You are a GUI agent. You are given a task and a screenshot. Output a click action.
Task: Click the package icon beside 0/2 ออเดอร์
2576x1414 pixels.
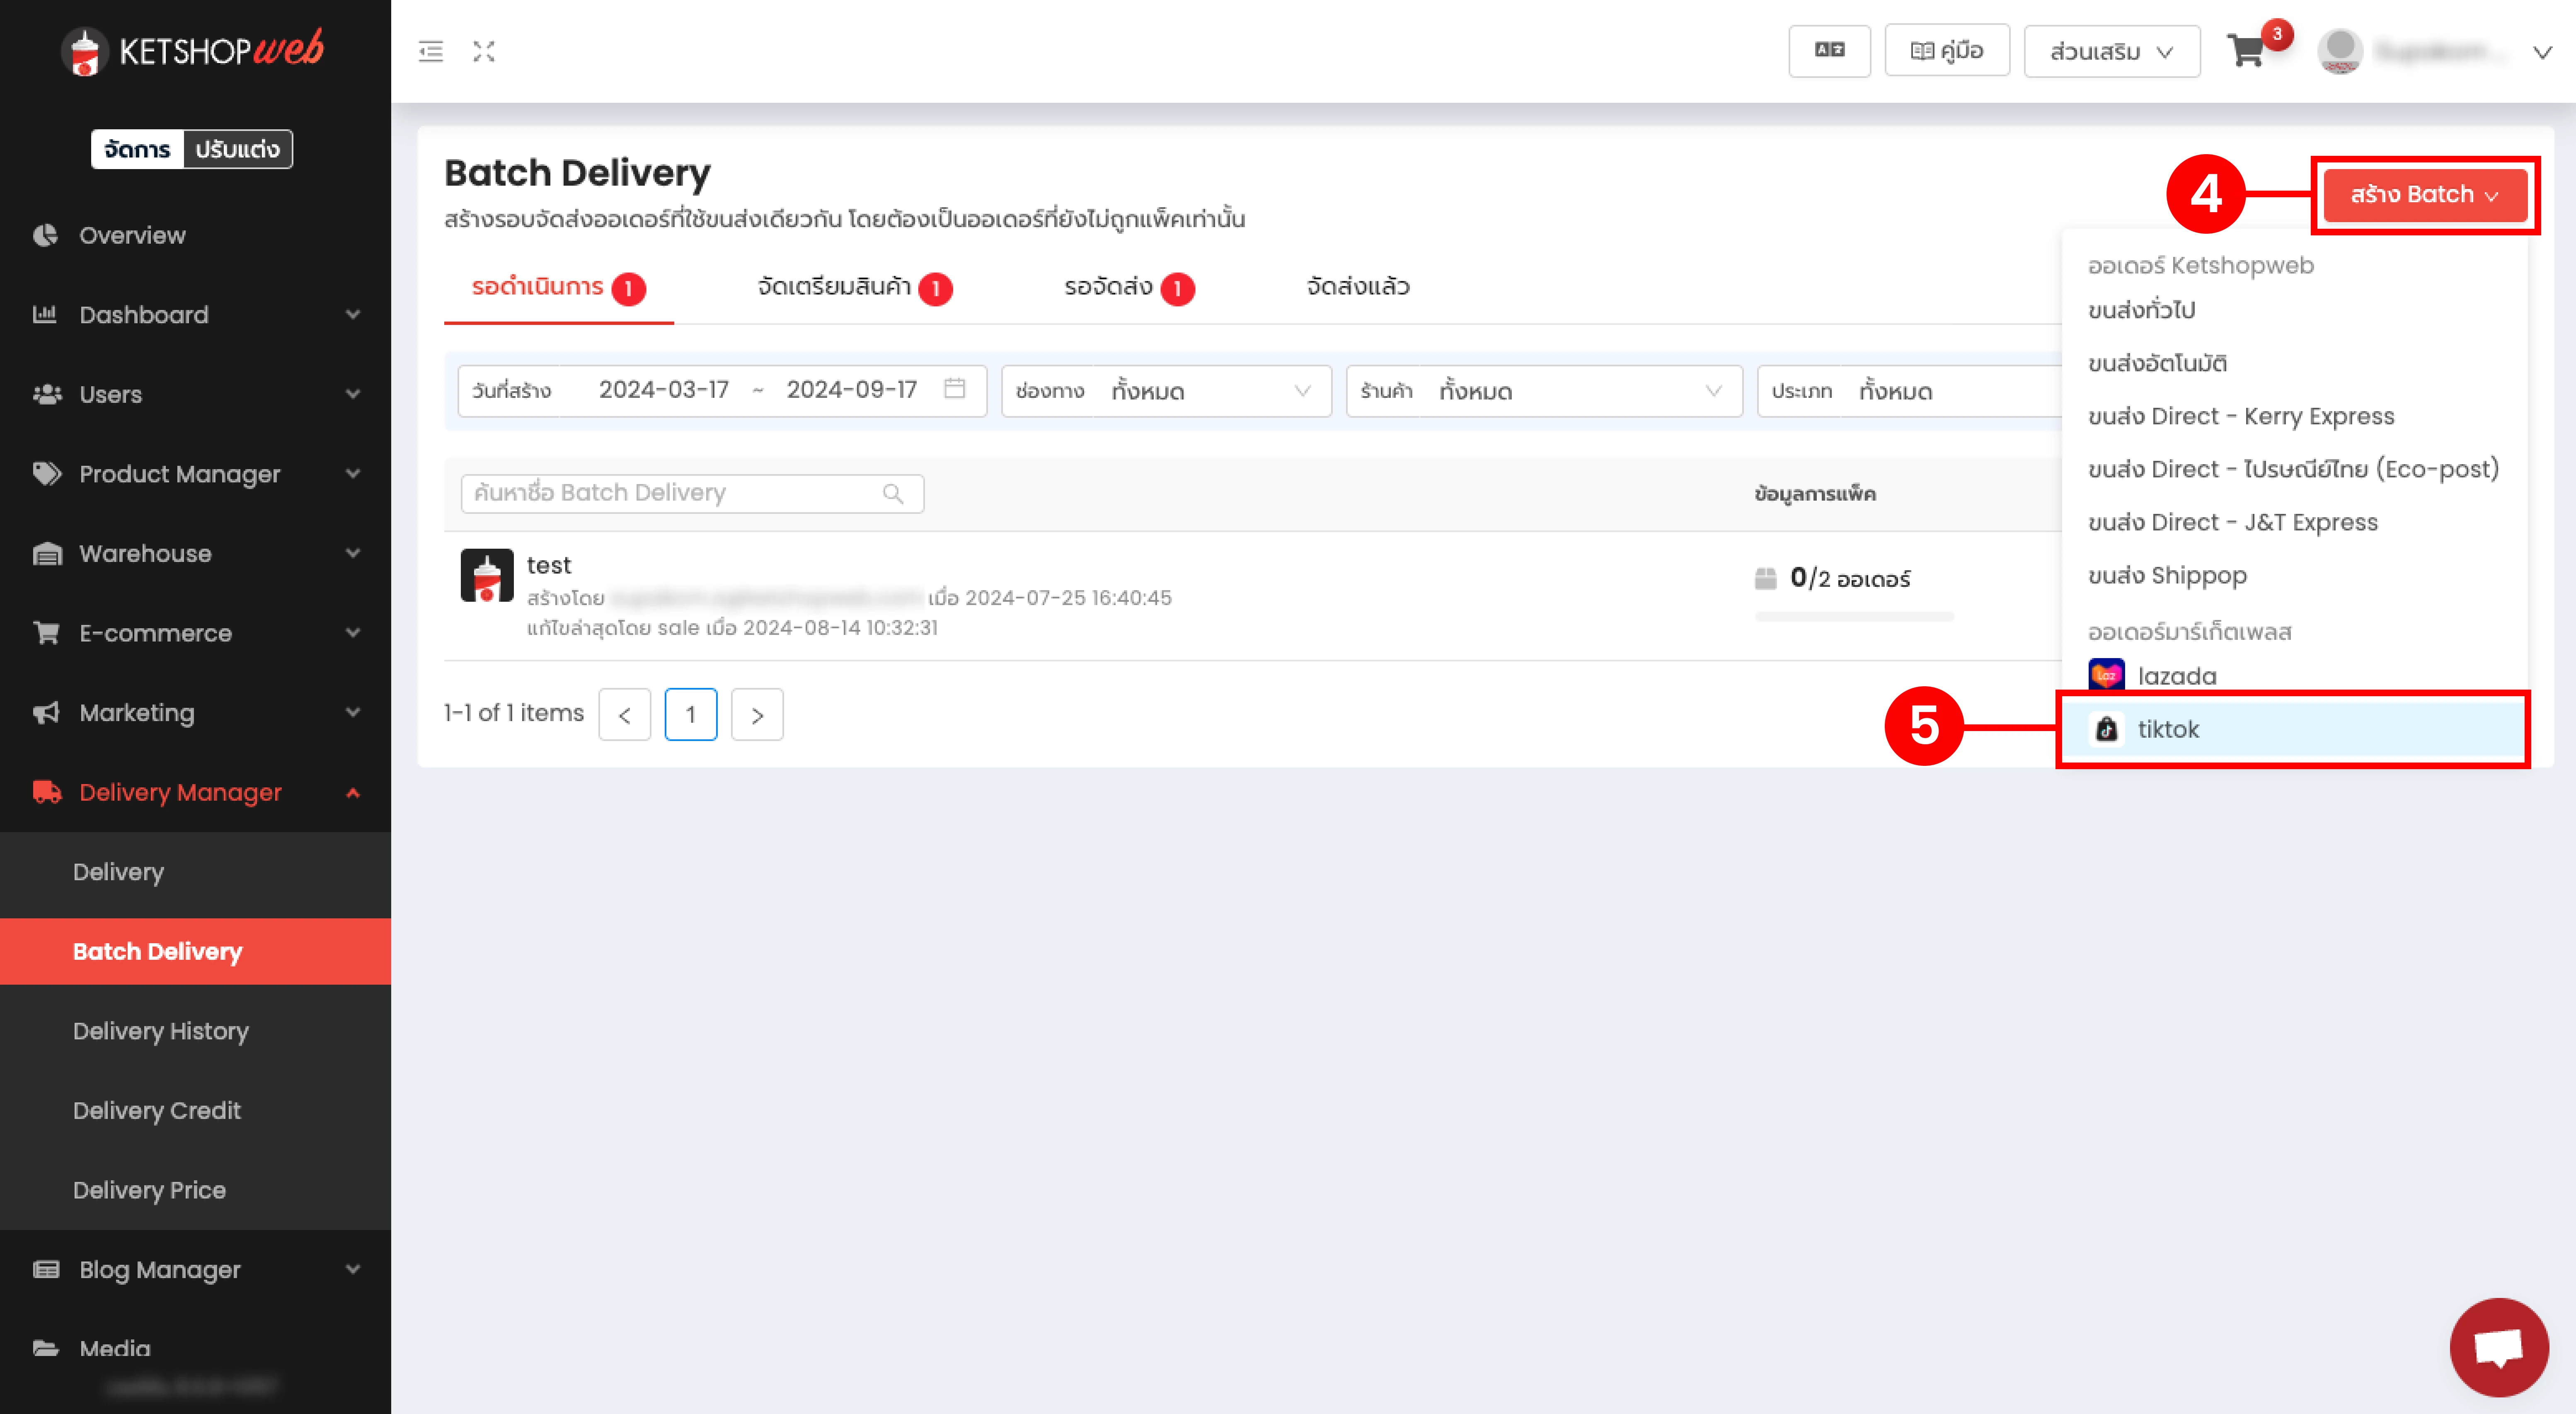(1766, 578)
